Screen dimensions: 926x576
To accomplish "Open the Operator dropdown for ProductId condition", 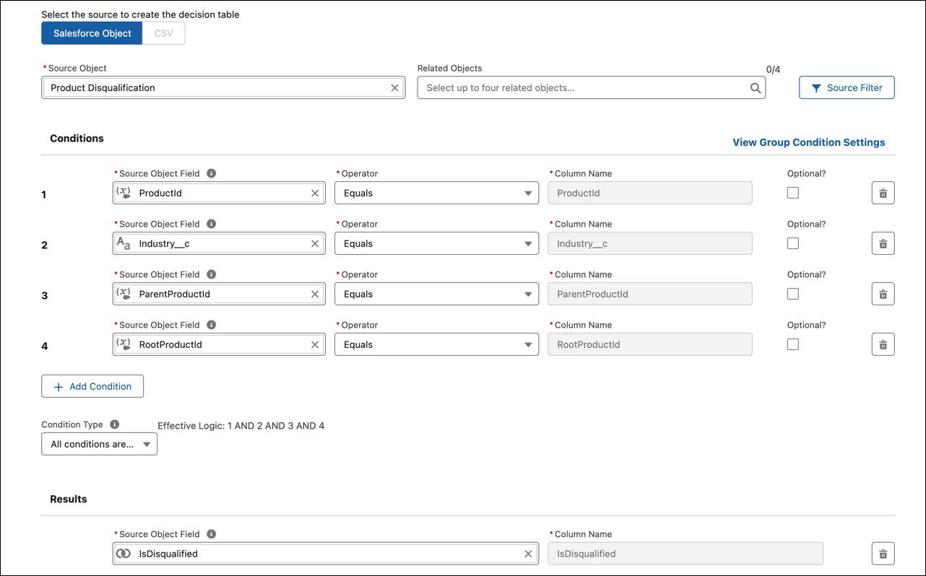I will click(x=436, y=193).
